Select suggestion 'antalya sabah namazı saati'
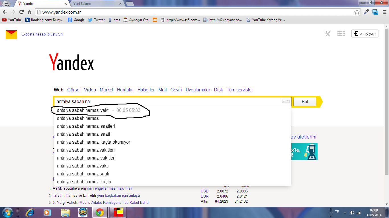Screen dimensions: 389x218 (173, 134)
